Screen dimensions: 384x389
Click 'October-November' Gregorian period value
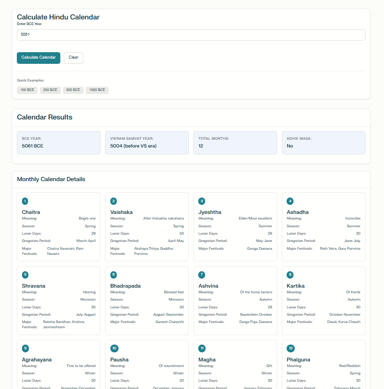[345, 314]
